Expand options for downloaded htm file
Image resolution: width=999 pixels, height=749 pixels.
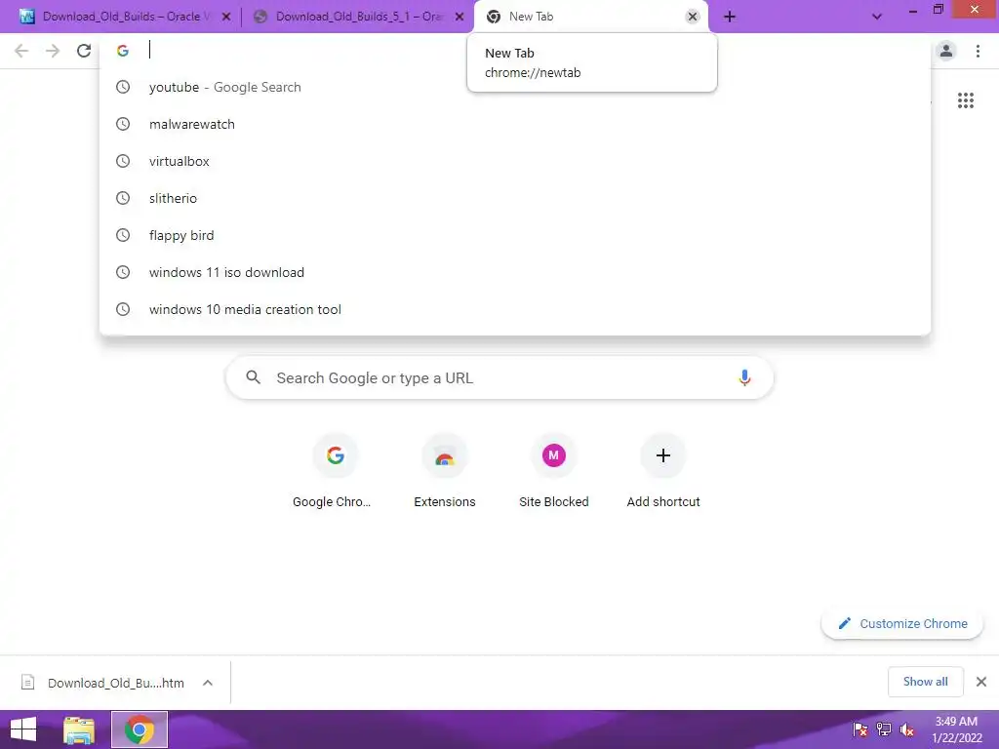point(208,683)
